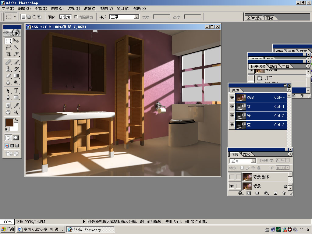The height and width of the screenshot is (234, 312).
Task: Open the 样式 style dropdown
Action: (136, 17)
